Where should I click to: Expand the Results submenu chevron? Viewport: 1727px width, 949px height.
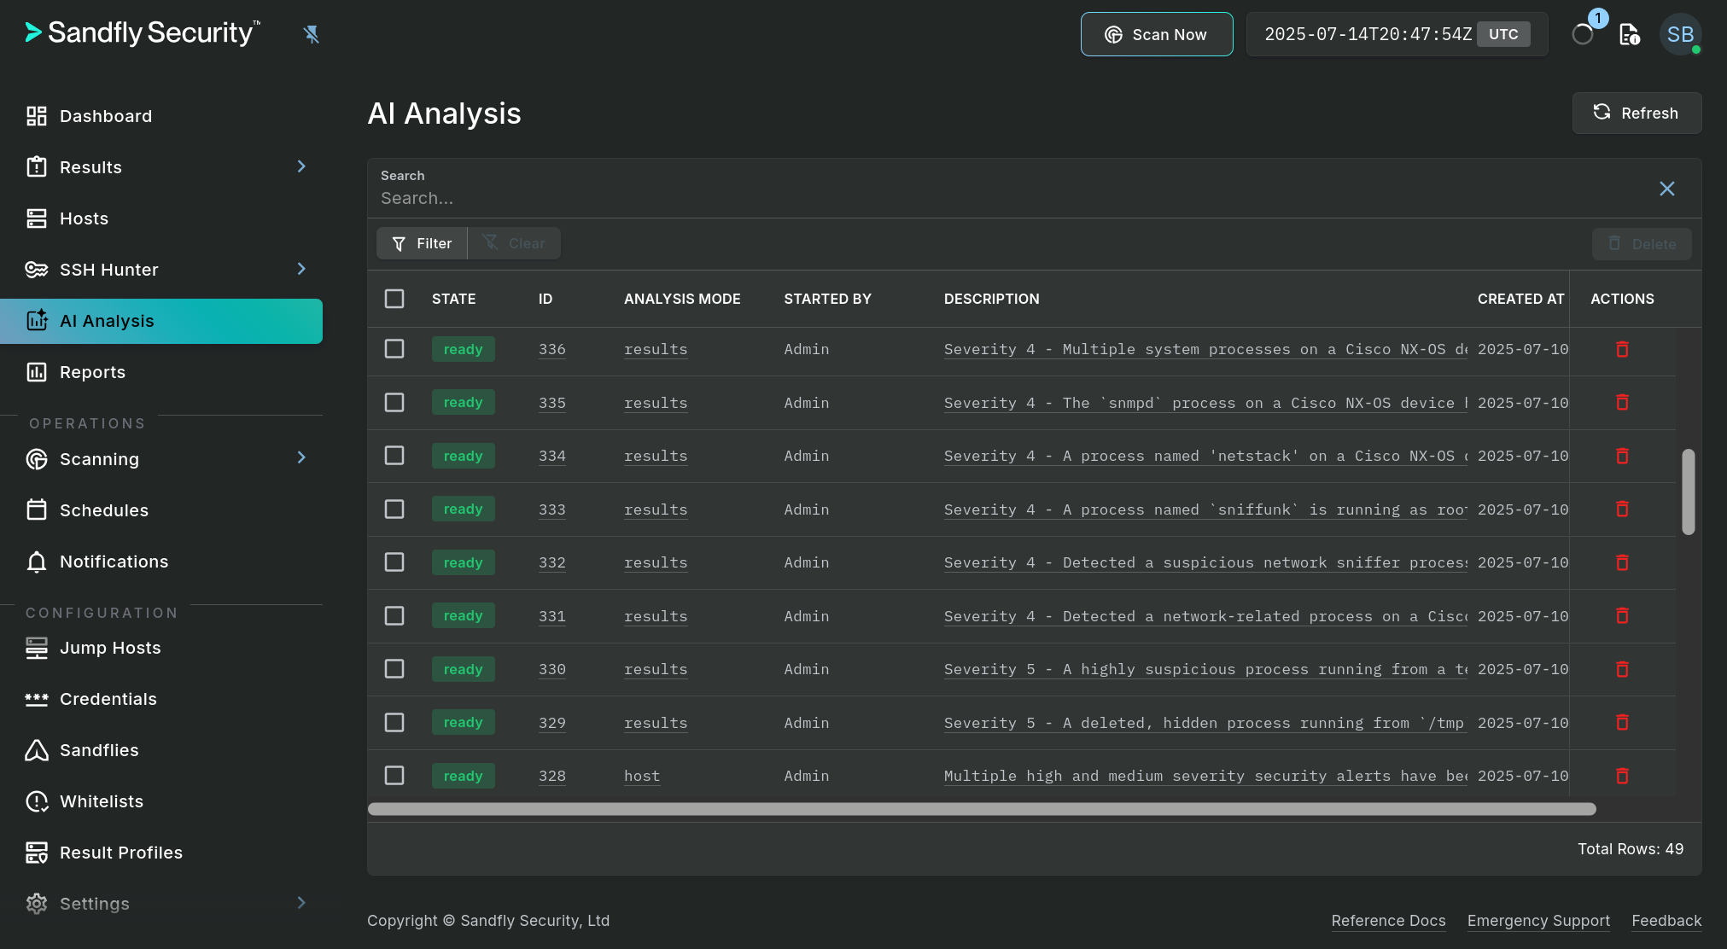click(301, 166)
